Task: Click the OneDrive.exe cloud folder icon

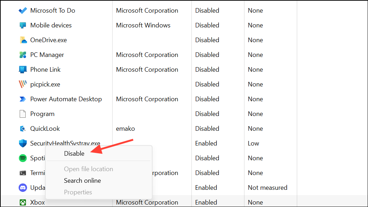Action: pos(23,40)
